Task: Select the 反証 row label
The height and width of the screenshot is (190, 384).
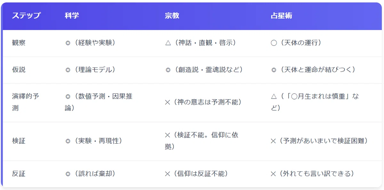Action: [x=19, y=174]
